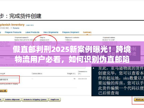Click the 完成货件创建 slide title
This screenshot has height=108, width=144.
click(x=25, y=16)
